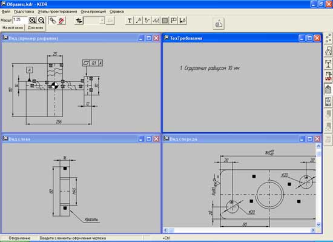Click the zoom out magnifier icon
Screen dimensions: 333x242
[41, 21]
